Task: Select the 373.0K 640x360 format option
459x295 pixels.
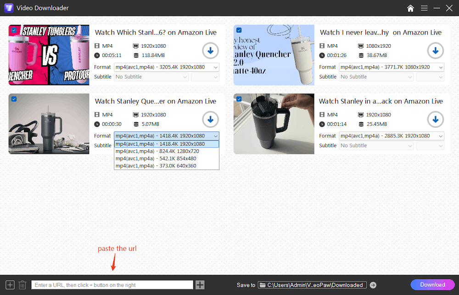Action: (166, 166)
